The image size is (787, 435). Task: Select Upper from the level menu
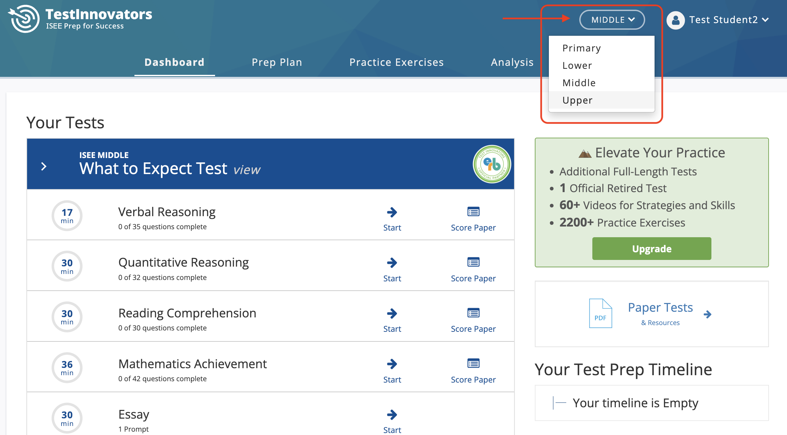[x=601, y=100]
